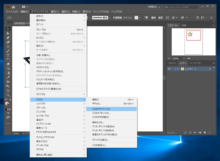Select the Paintbrush tool
Image resolution: width=220 pixels, height=161 pixels.
pos(8,51)
